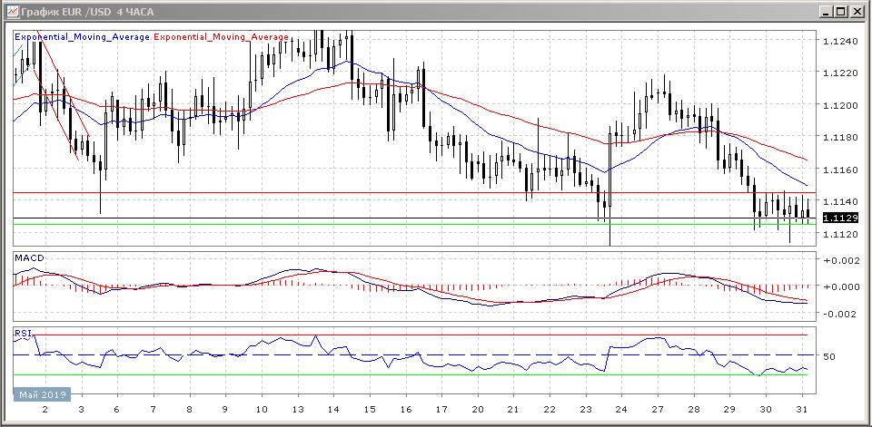Click date 31 on the time axis

point(802,410)
